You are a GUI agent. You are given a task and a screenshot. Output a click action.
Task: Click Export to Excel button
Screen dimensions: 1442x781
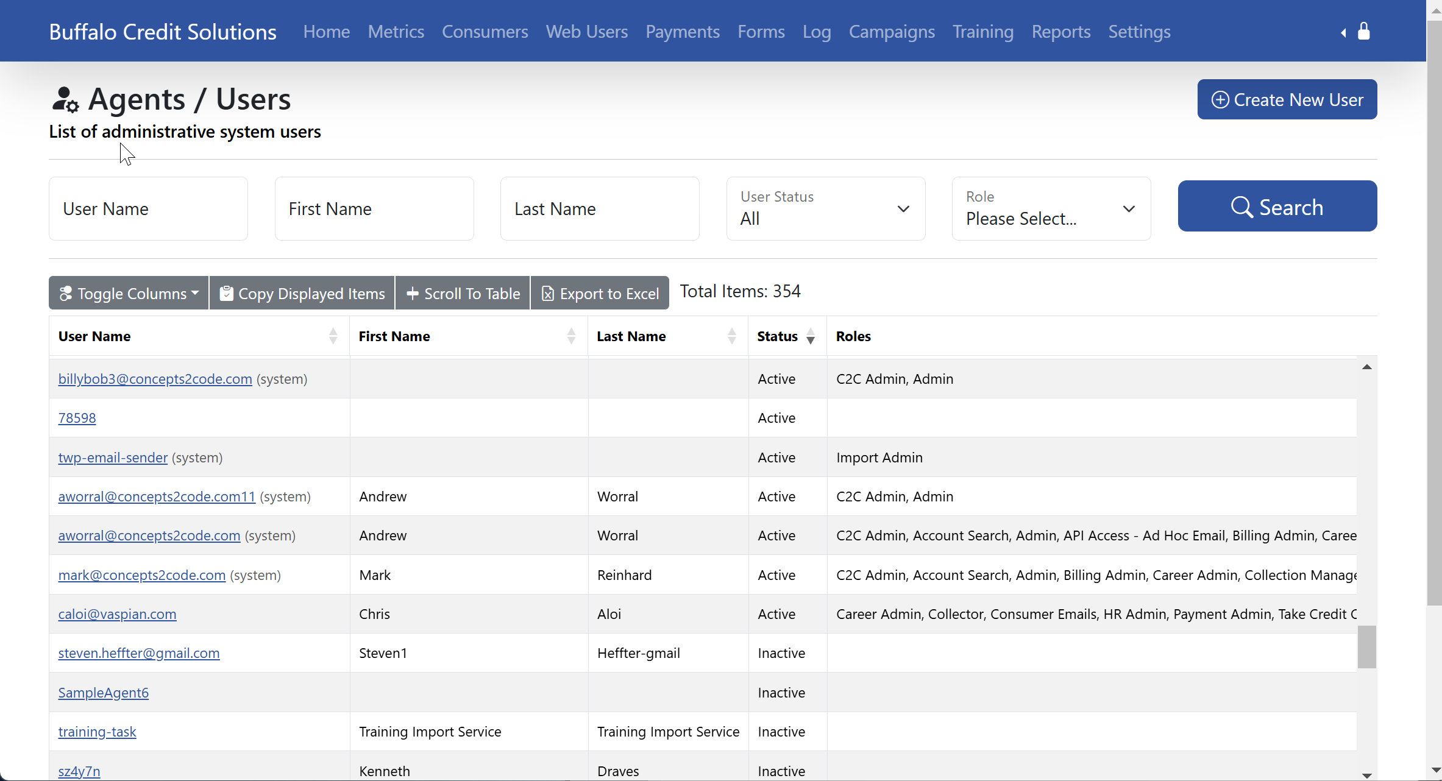coord(600,294)
